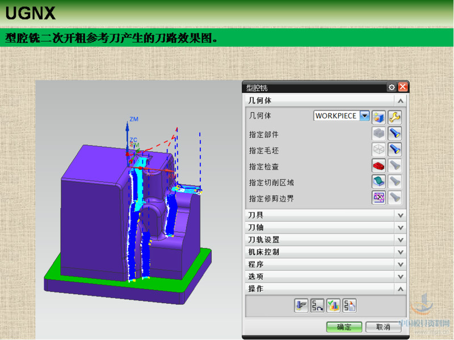Expand the 刀轨设置 section
This screenshot has width=454, height=340.
(x=401, y=240)
